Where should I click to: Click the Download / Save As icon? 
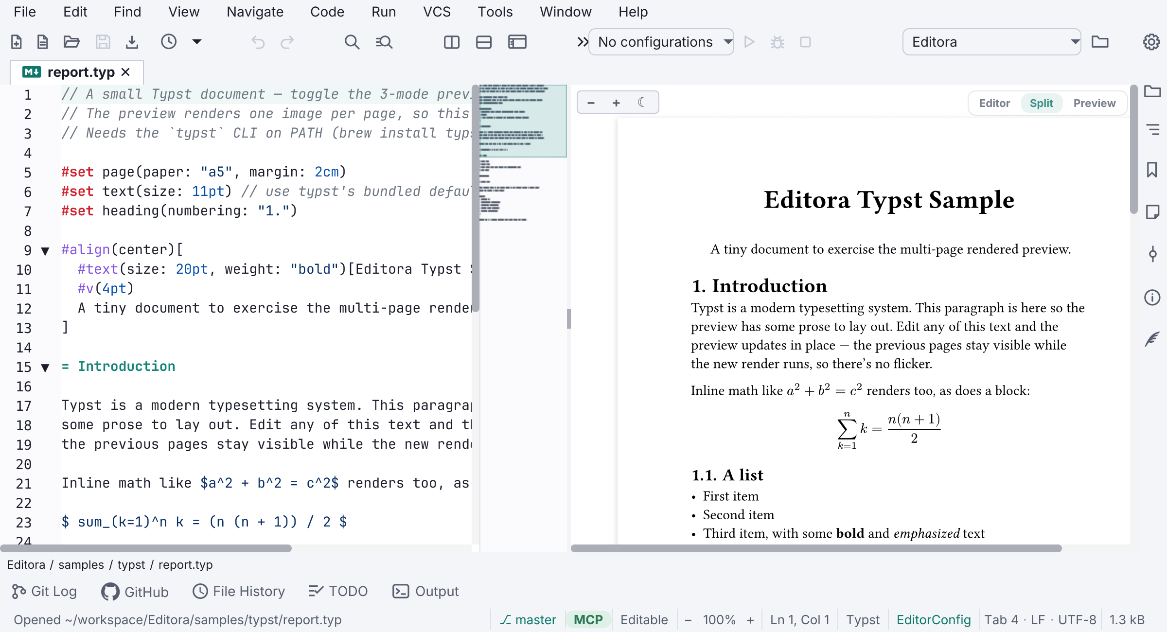132,42
